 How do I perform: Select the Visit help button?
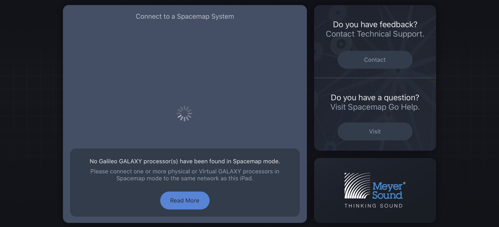coord(375,131)
